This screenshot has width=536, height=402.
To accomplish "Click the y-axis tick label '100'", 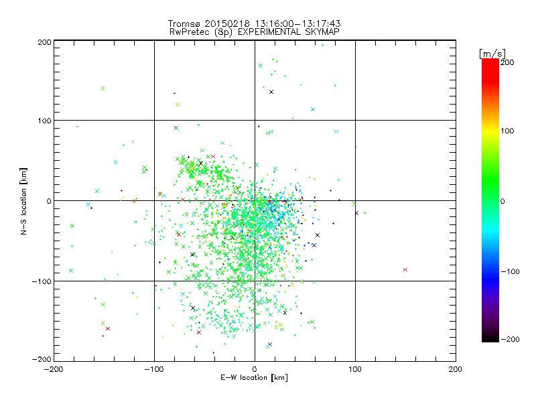I will point(44,121).
